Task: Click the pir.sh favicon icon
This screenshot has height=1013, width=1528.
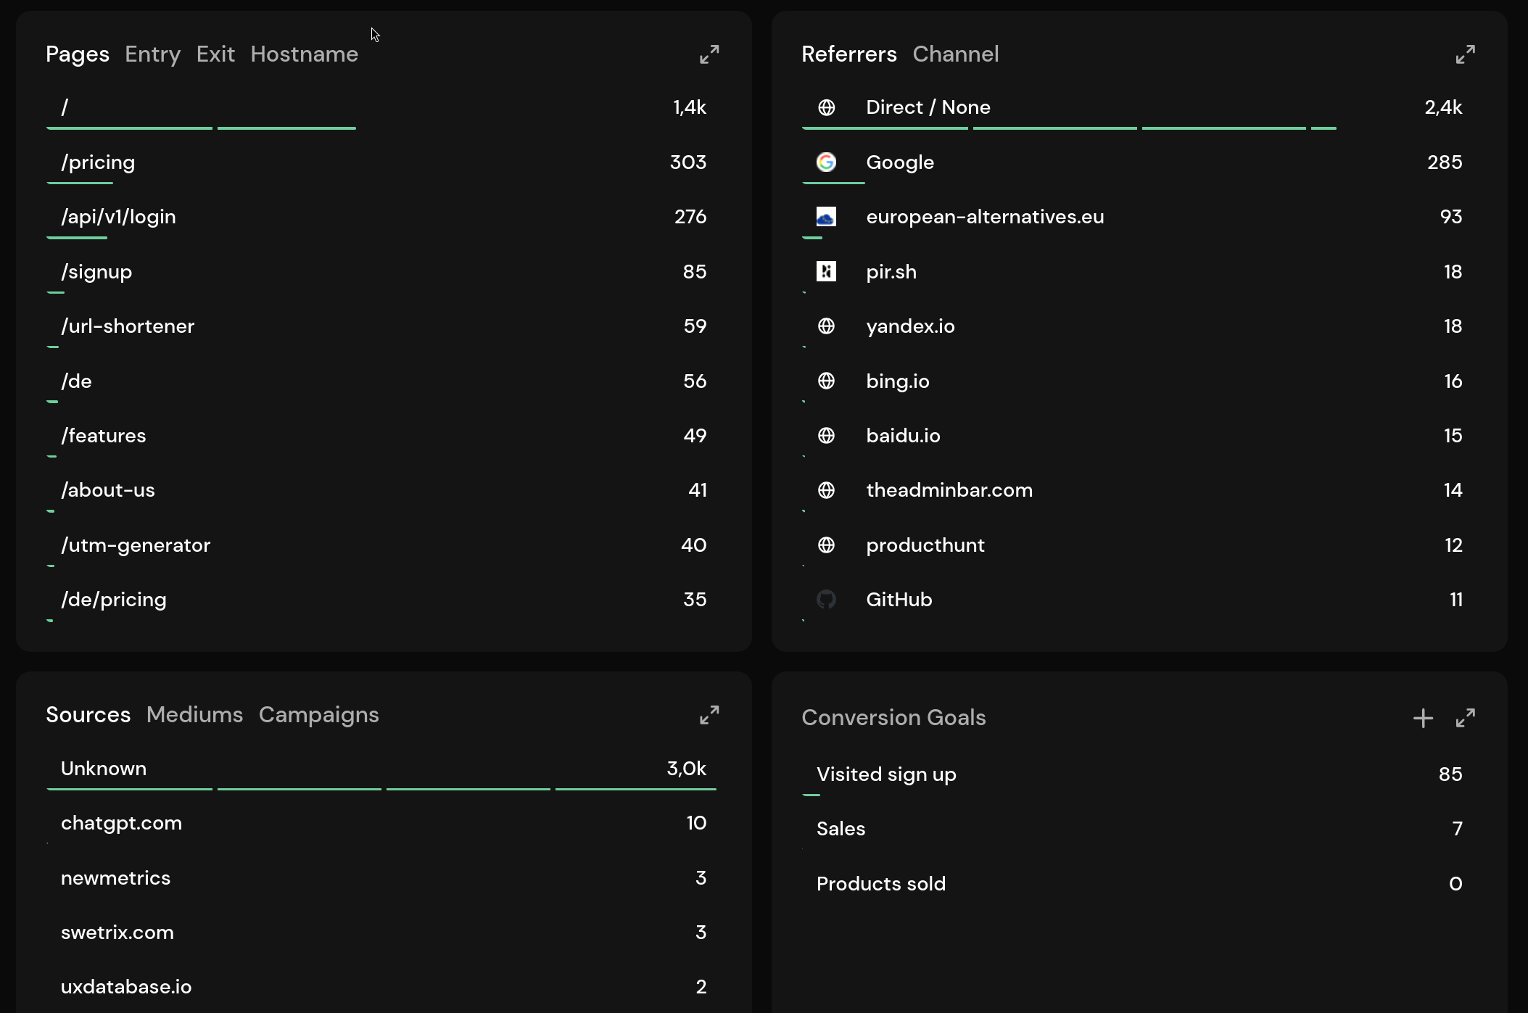Action: [827, 272]
